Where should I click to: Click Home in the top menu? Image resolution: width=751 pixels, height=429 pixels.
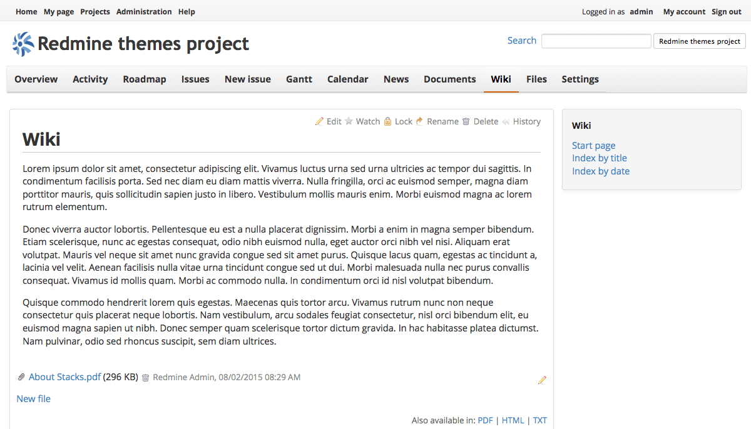[26, 12]
